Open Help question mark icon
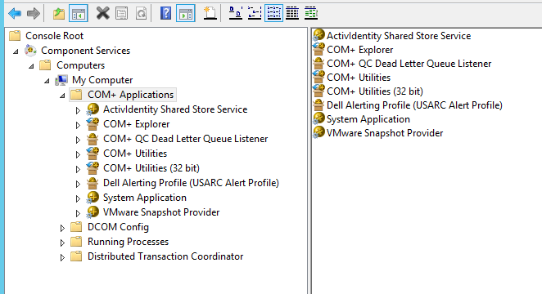This screenshot has height=294, width=542. [x=166, y=13]
